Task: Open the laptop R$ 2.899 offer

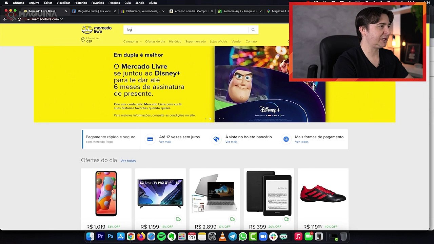Action: tap(215, 199)
